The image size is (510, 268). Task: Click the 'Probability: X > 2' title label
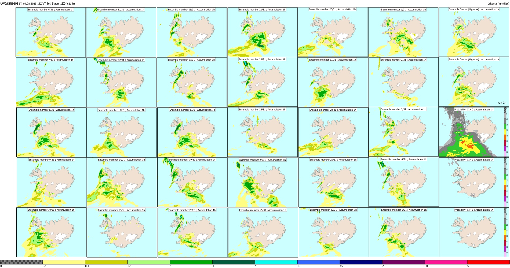click(474, 160)
